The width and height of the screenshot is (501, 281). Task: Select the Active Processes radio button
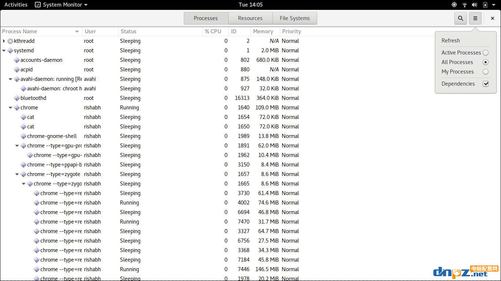(x=486, y=53)
